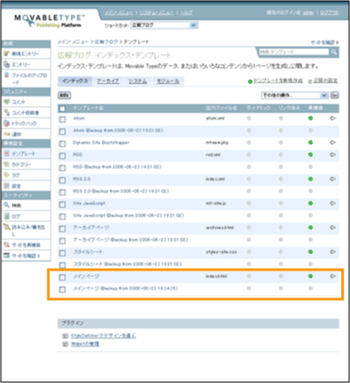
Task: Switch to the アーカイブ tab
Action: [108, 81]
